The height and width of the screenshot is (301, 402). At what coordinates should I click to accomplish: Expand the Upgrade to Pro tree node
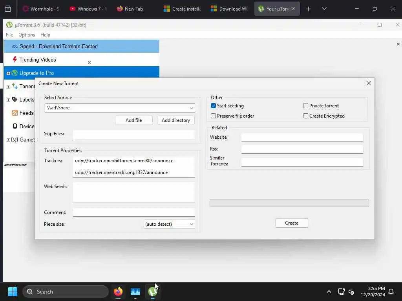8,73
